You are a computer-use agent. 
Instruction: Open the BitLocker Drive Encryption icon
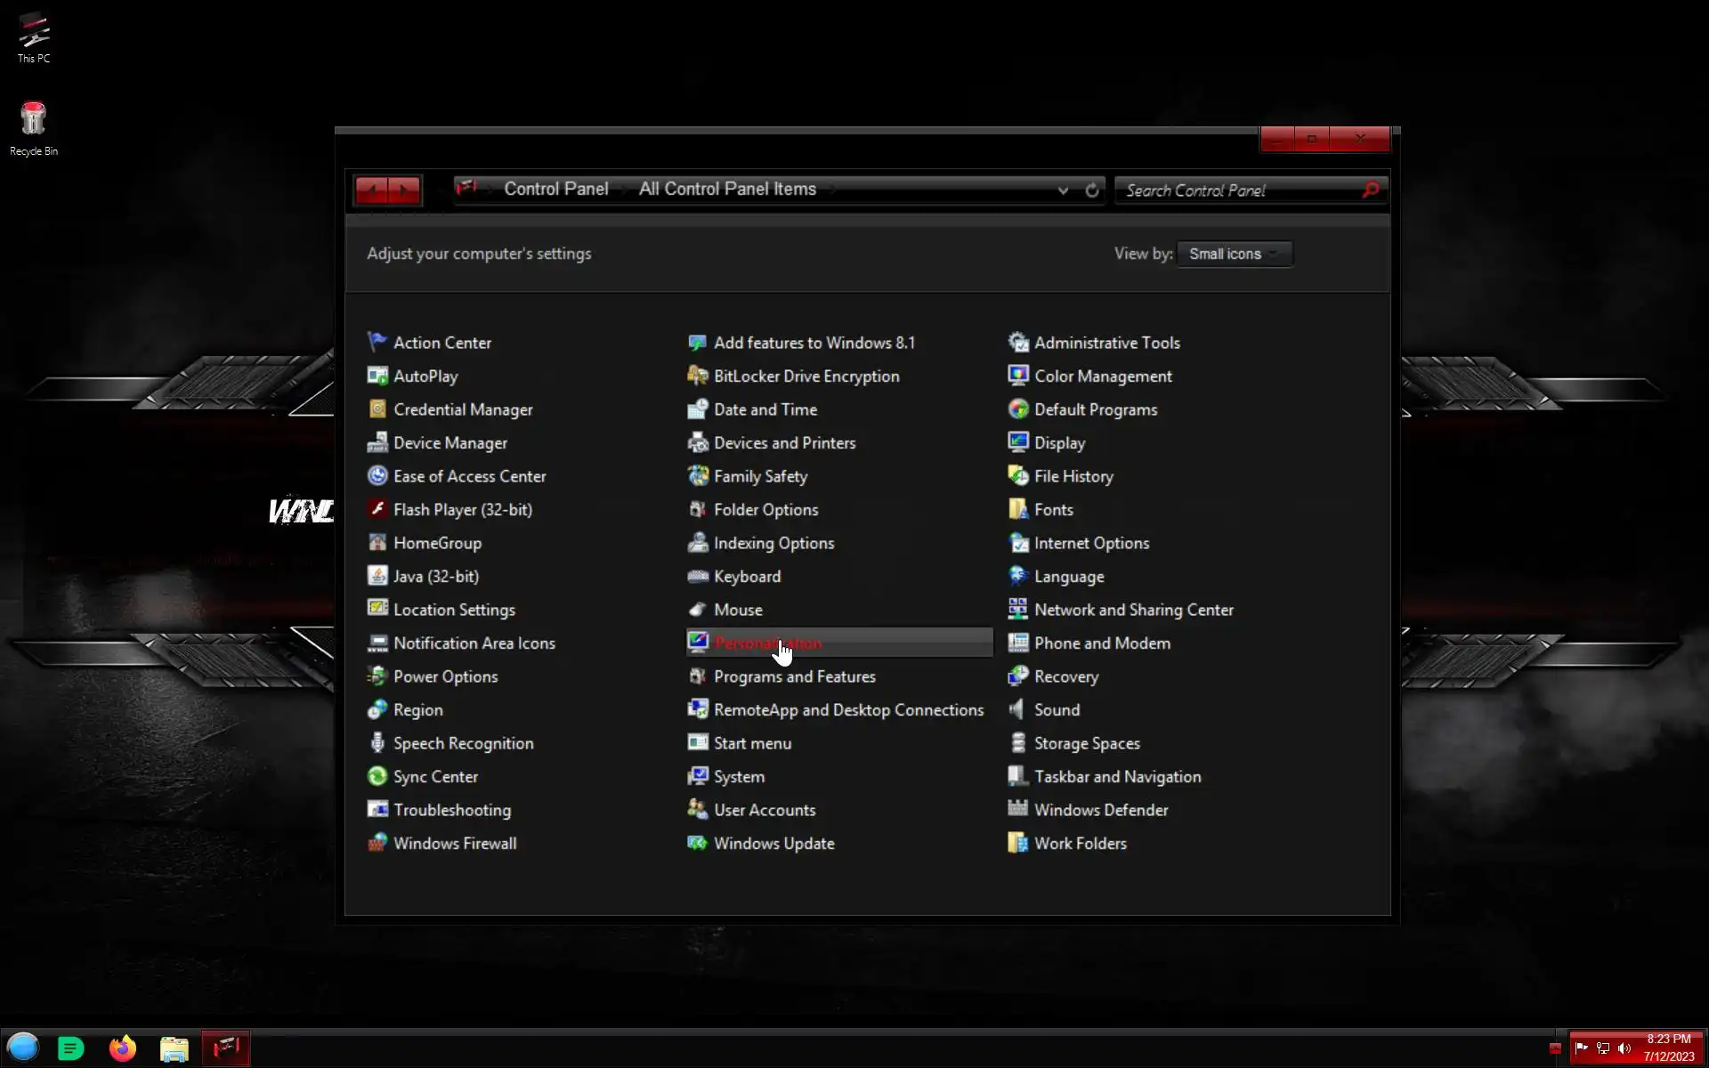(x=697, y=376)
